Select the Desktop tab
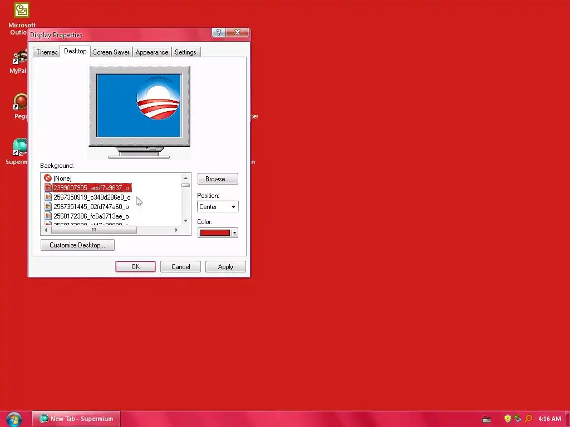Viewport: 570px width, 427px height. click(75, 51)
